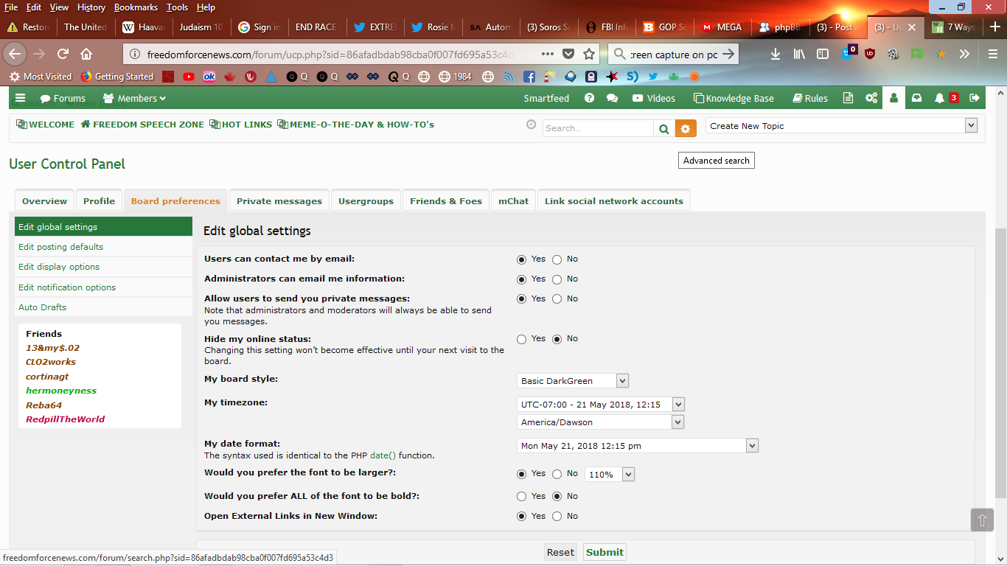Image resolution: width=1007 pixels, height=566 pixels.
Task: Open the My board style dropdown
Action: pos(573,381)
